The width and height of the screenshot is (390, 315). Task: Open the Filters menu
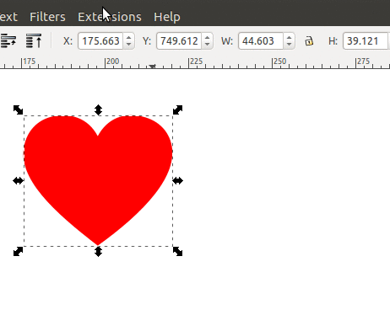[47, 17]
